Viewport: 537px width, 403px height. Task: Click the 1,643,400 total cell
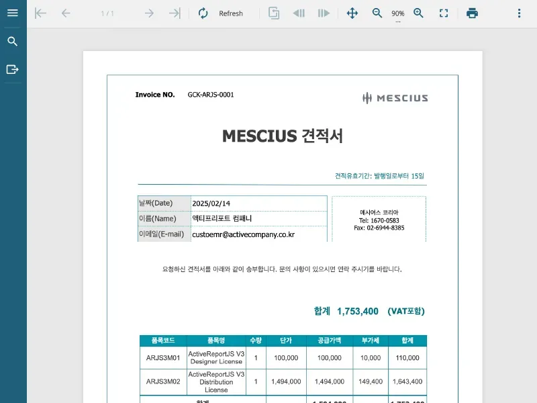point(407,382)
